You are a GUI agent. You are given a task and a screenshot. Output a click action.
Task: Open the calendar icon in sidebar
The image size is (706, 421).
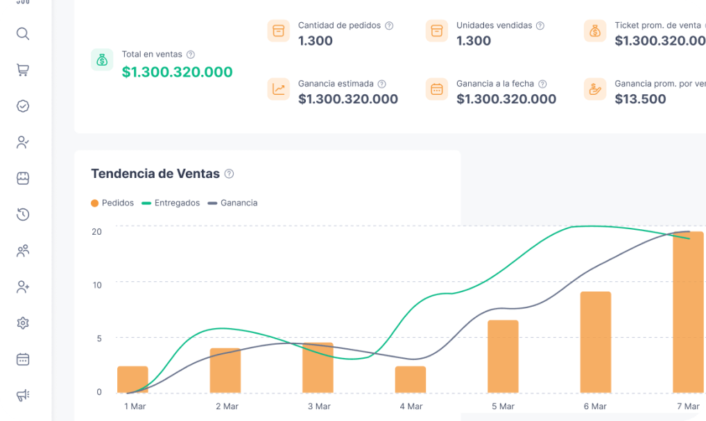coord(23,359)
